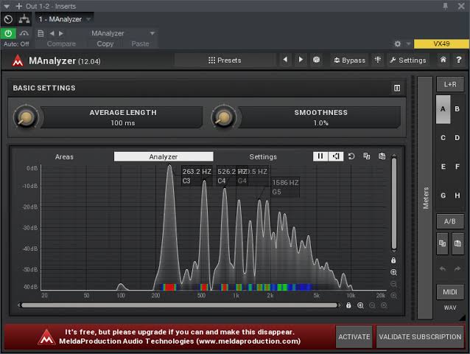
Task: Click the random preset dice icon
Action: [316, 60]
